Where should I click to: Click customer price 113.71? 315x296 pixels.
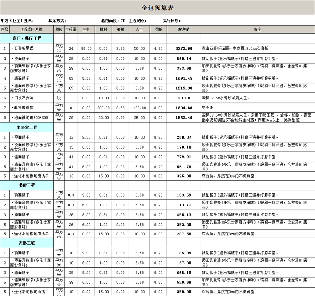click(184, 205)
